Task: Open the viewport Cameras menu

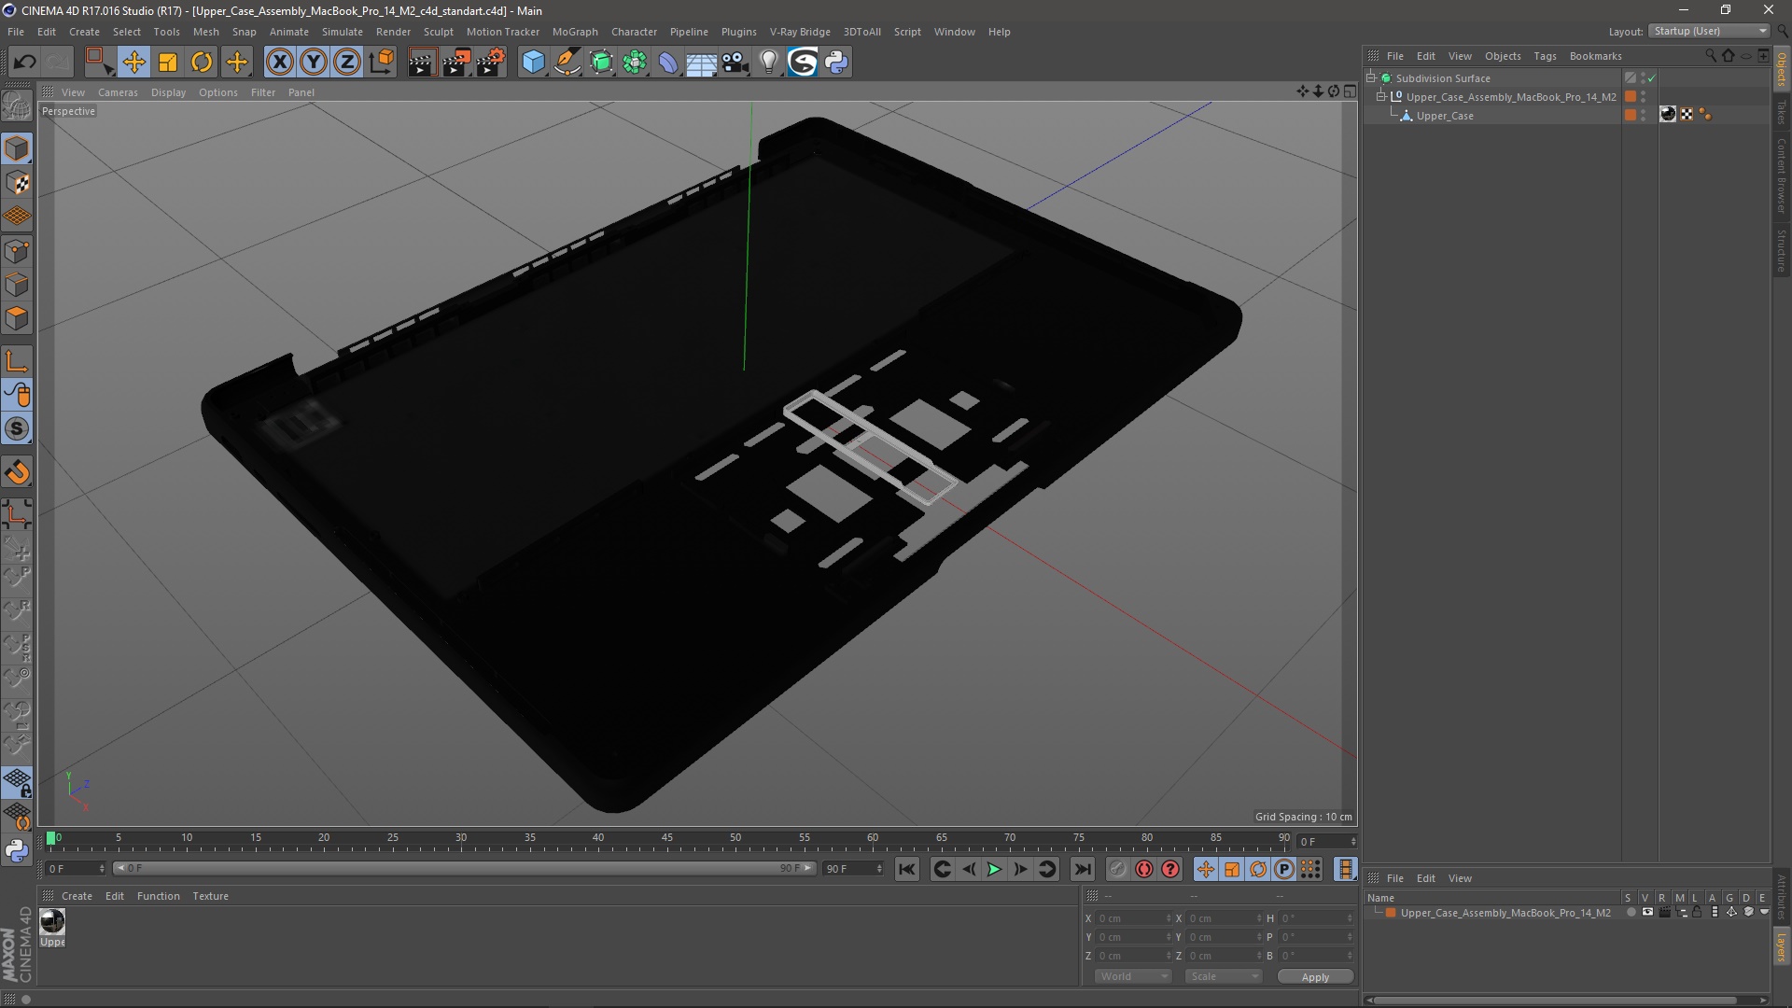Action: tap(118, 92)
